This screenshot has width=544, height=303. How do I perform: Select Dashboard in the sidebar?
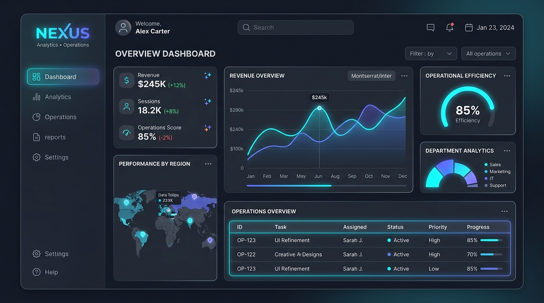click(x=63, y=77)
